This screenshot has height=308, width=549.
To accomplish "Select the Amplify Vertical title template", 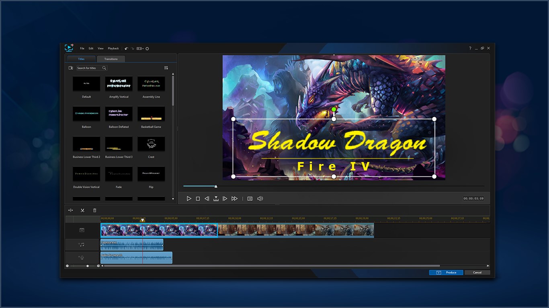I will [119, 83].
